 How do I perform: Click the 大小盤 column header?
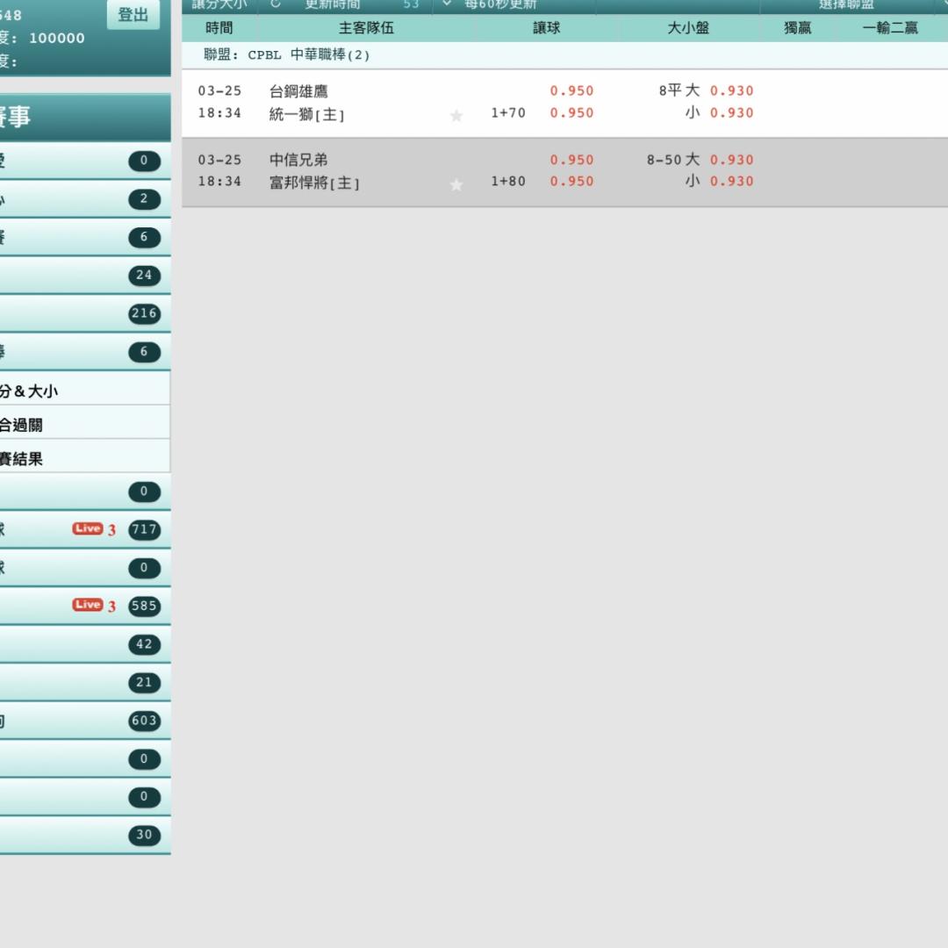[x=688, y=28]
